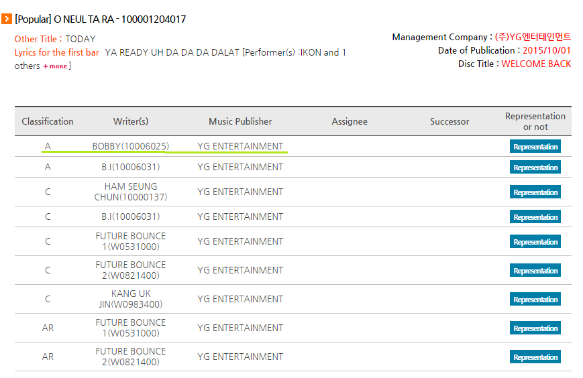583x378 pixels.
Task: Click the publication date 2015/10/01
Action: pos(547,50)
